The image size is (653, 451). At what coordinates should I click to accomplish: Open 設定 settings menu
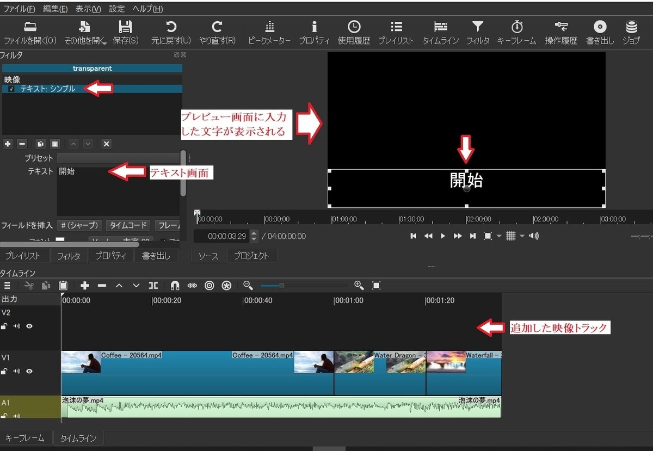tap(116, 9)
